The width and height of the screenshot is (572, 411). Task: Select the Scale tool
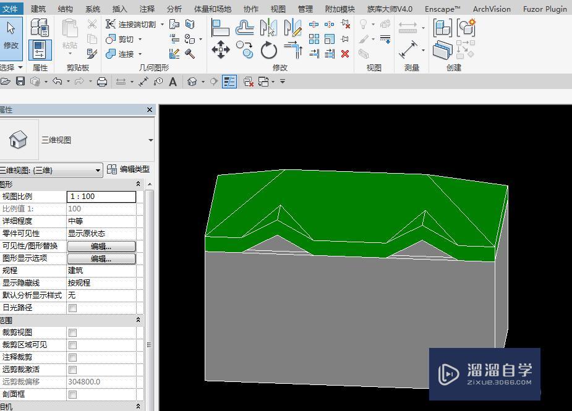click(329, 39)
